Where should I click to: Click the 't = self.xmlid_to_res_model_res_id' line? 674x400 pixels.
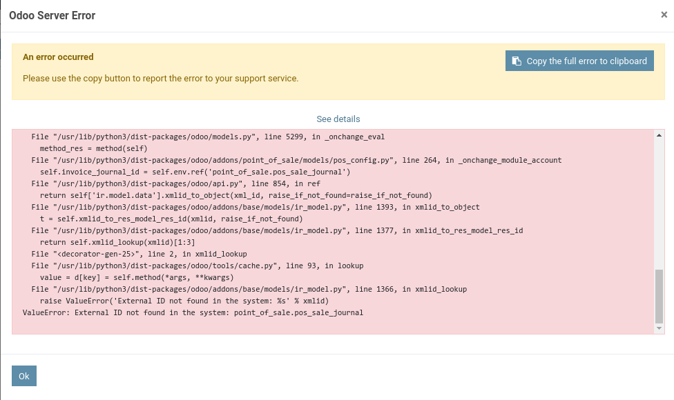pos(171,219)
